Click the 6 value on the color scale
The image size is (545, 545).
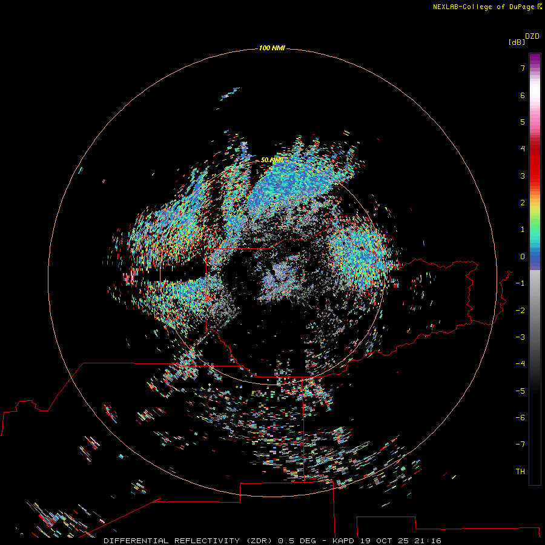click(523, 95)
